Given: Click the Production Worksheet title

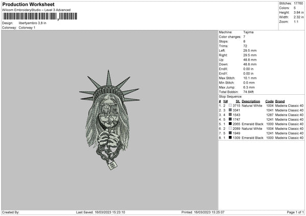Looking at the screenshot, I should coord(28,4).
